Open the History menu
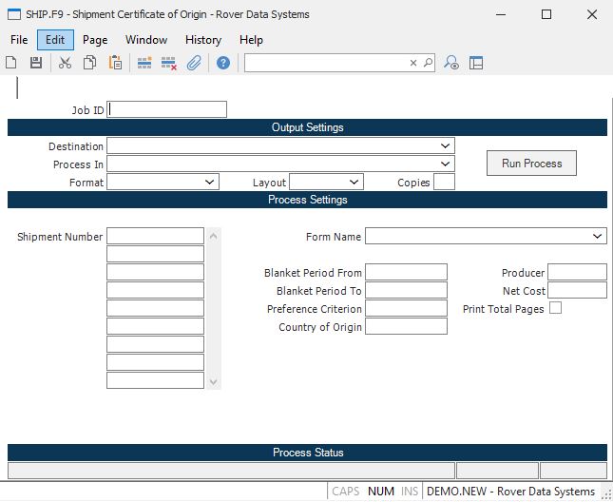613x502 pixels. coord(203,40)
